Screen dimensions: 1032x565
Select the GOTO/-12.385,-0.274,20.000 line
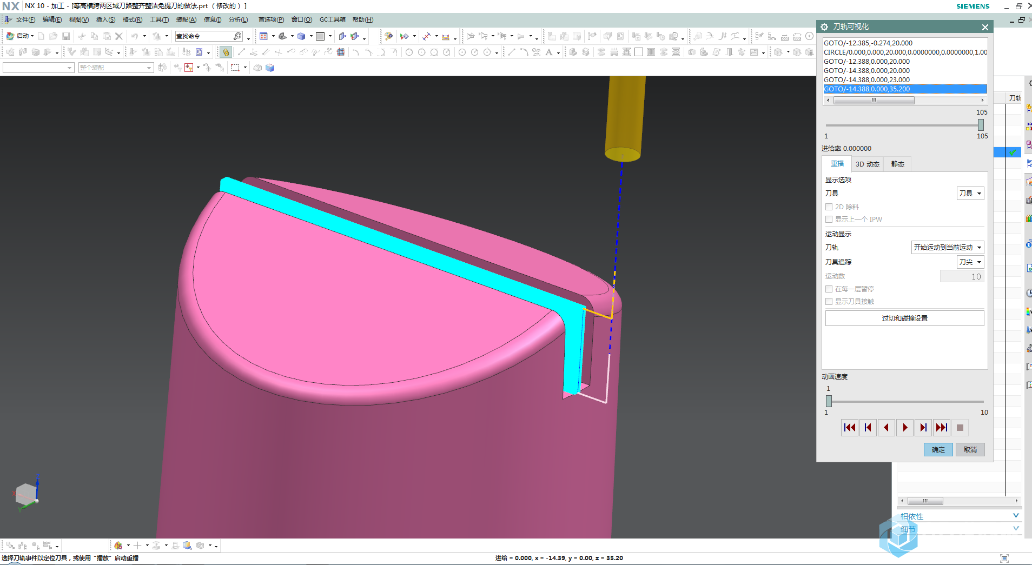[905, 43]
